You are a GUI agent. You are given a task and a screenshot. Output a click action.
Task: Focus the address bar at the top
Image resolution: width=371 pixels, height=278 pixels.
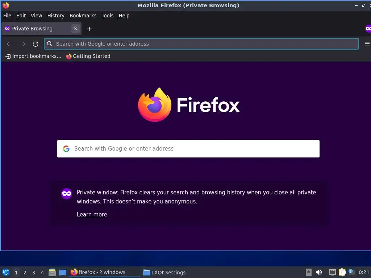[x=201, y=44]
